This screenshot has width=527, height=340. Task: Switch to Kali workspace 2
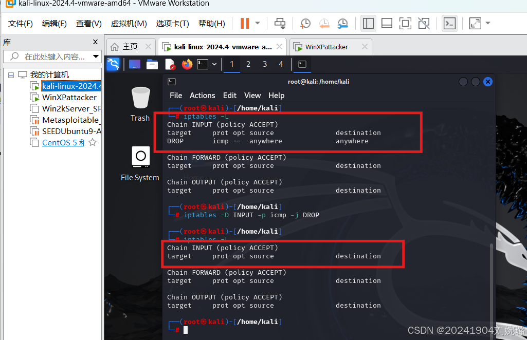point(248,64)
